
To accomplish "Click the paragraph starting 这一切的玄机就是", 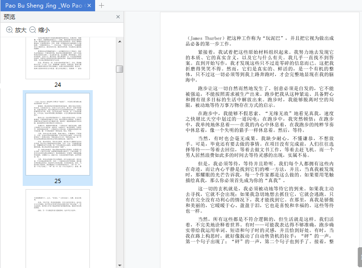I will coord(260,200).
